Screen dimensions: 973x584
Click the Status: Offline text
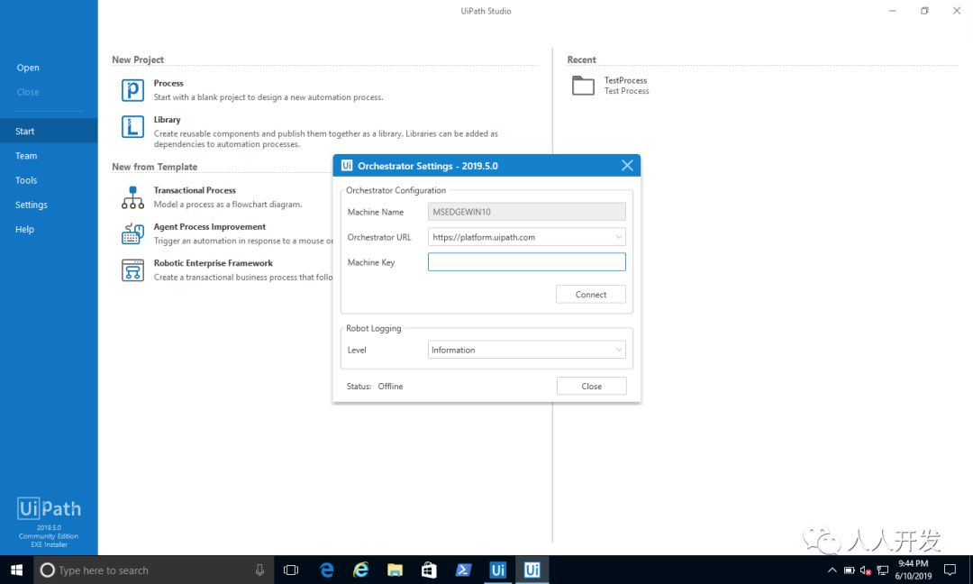pyautogui.click(x=375, y=386)
